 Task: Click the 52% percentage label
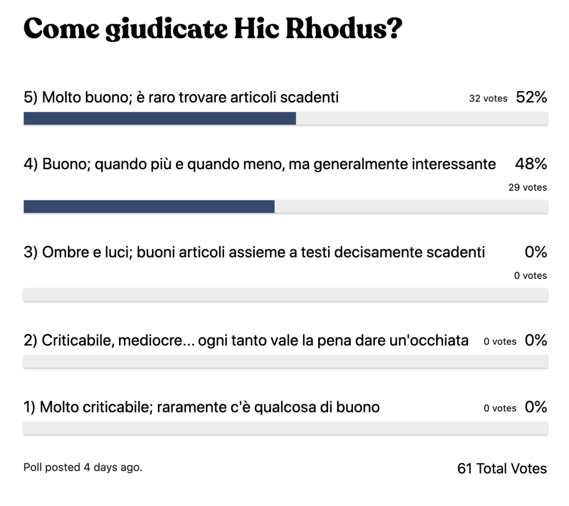click(x=531, y=97)
